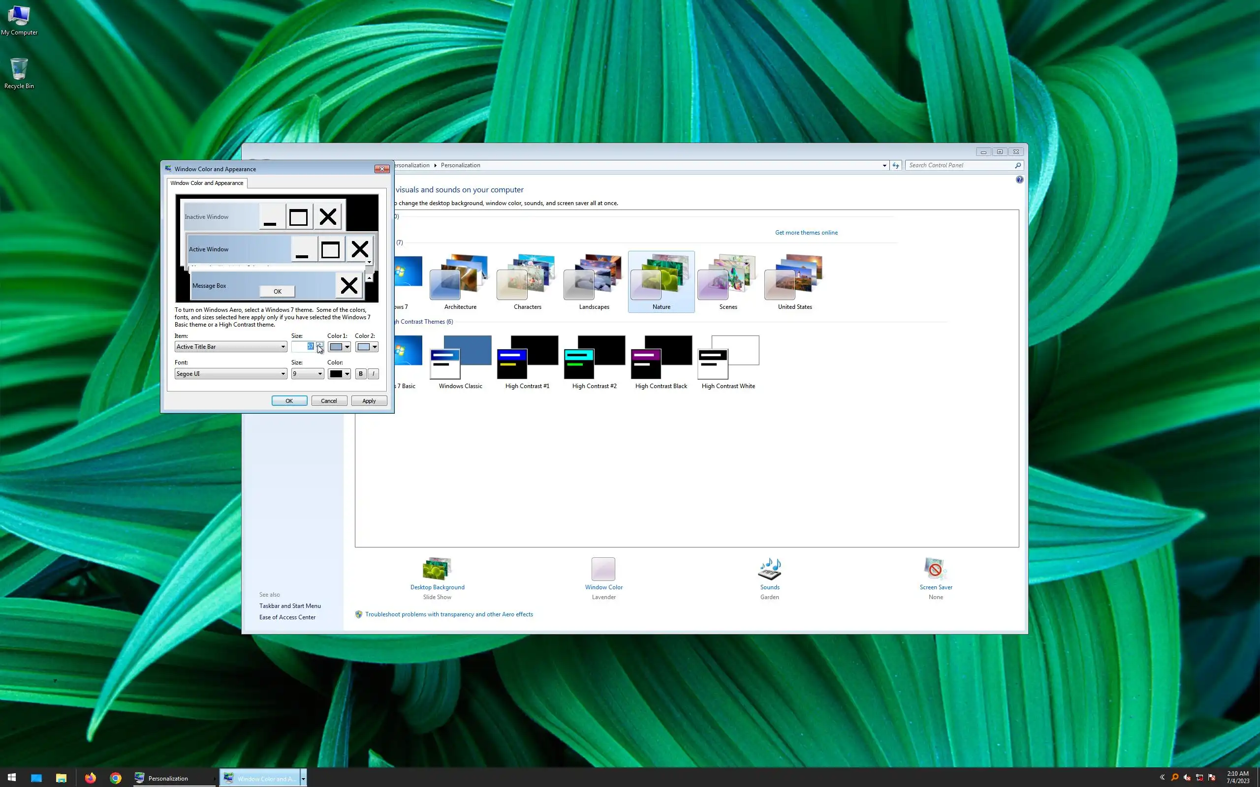Open the Screen Saver icon
Image resolution: width=1260 pixels, height=787 pixels.
click(935, 569)
